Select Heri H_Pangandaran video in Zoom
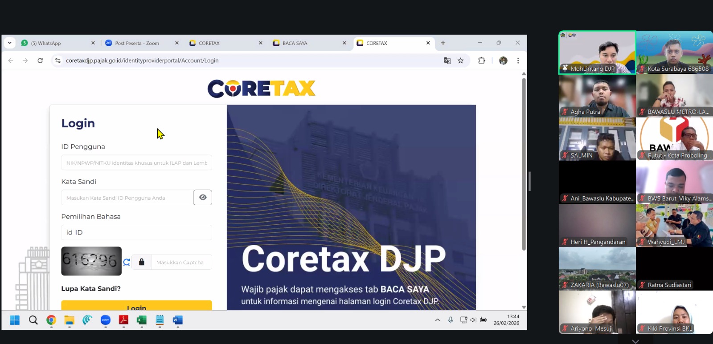The height and width of the screenshot is (344, 713). tap(597, 225)
